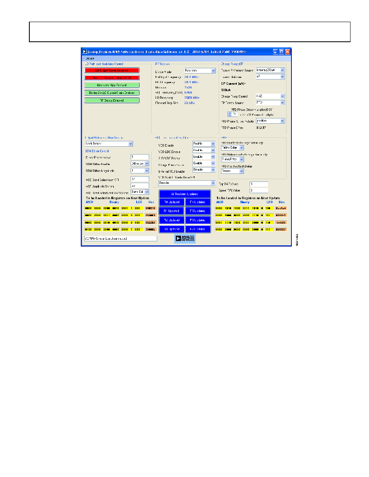This screenshot has height=477, width=369.
Task: Close the evaluation software window
Action: click(x=287, y=52)
